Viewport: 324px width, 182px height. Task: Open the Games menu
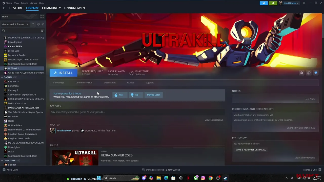click(33, 3)
